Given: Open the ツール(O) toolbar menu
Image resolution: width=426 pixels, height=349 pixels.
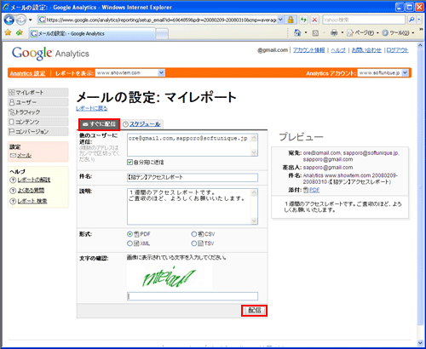Looking at the screenshot, I should (x=398, y=33).
